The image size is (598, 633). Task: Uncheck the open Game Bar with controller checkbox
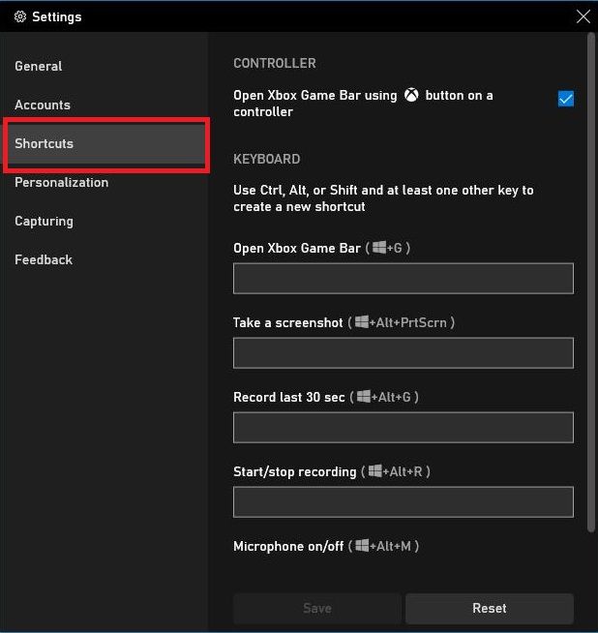click(566, 99)
